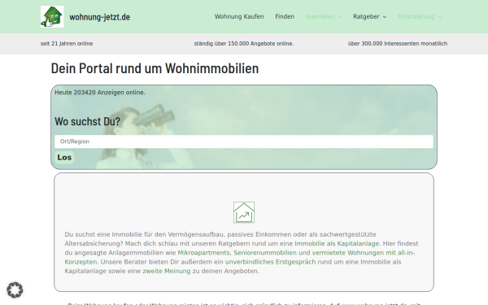Click the text Heute 203420 Anzeigen online
This screenshot has width=488, height=305.
100,93
